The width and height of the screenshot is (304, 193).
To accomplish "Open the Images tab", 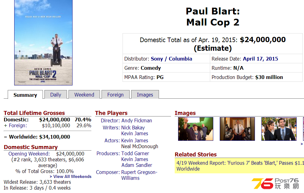I will tap(145, 95).
